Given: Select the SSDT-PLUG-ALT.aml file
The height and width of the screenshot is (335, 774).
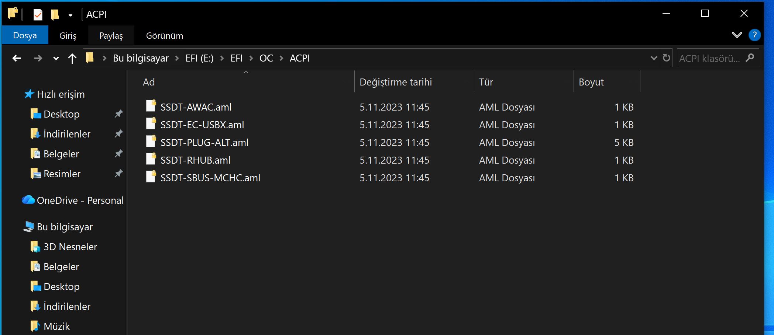Looking at the screenshot, I should click(x=204, y=143).
